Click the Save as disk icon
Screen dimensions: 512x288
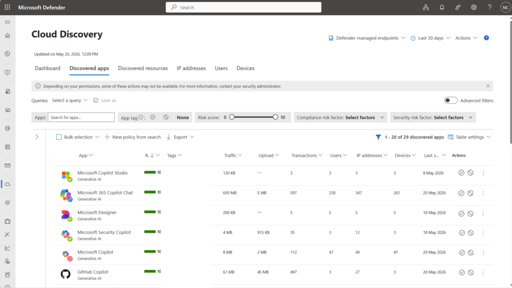[x=95, y=100]
